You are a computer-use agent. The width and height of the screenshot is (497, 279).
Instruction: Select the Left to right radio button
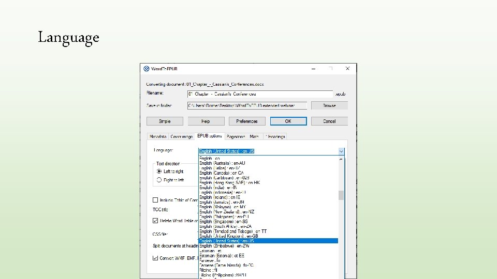tap(159, 172)
